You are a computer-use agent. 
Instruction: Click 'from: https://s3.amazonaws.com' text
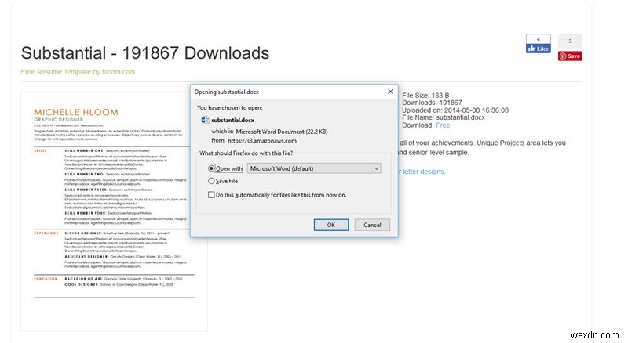254,141
